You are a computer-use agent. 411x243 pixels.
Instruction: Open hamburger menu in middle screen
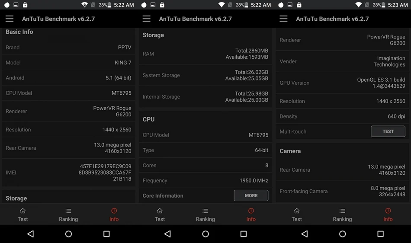(147, 19)
